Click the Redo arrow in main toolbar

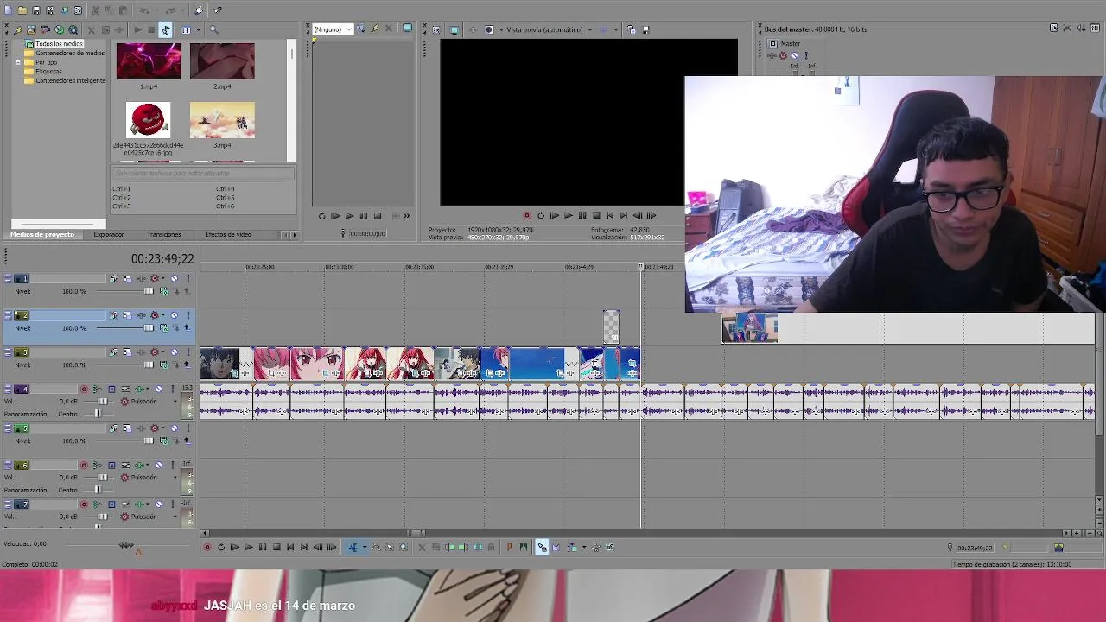(169, 10)
